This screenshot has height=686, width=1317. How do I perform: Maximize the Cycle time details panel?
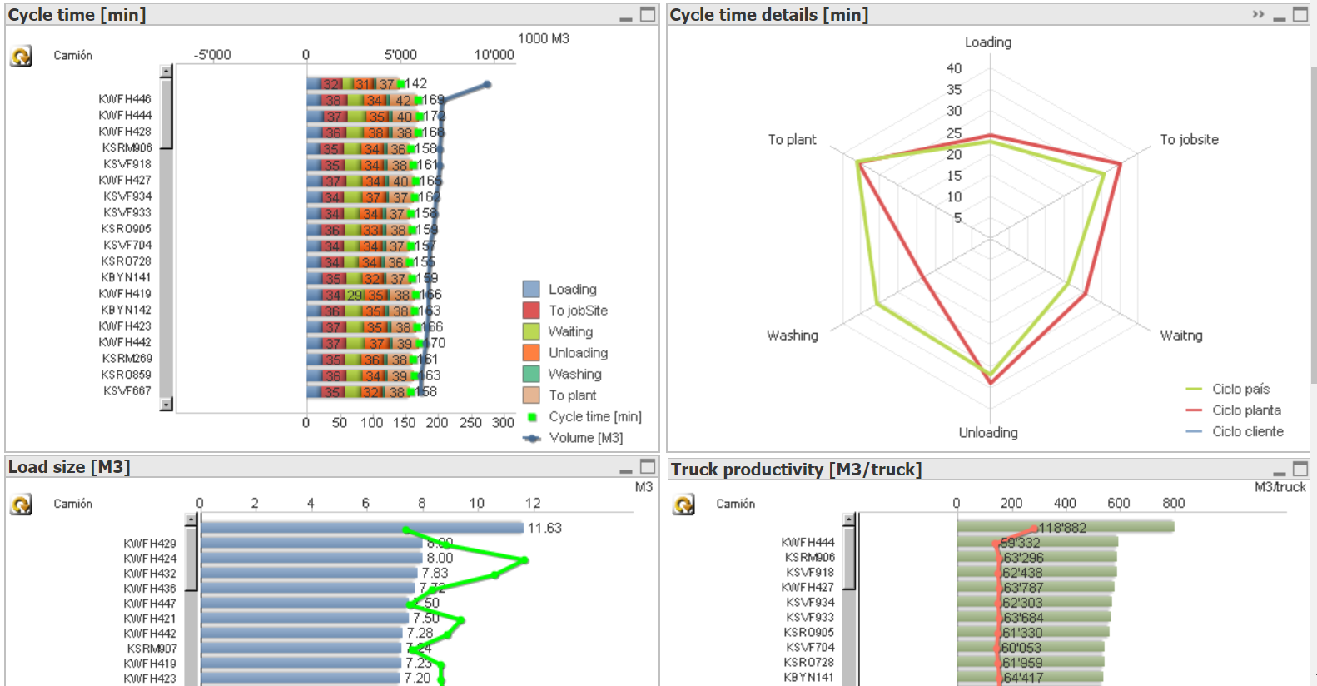coord(1300,14)
